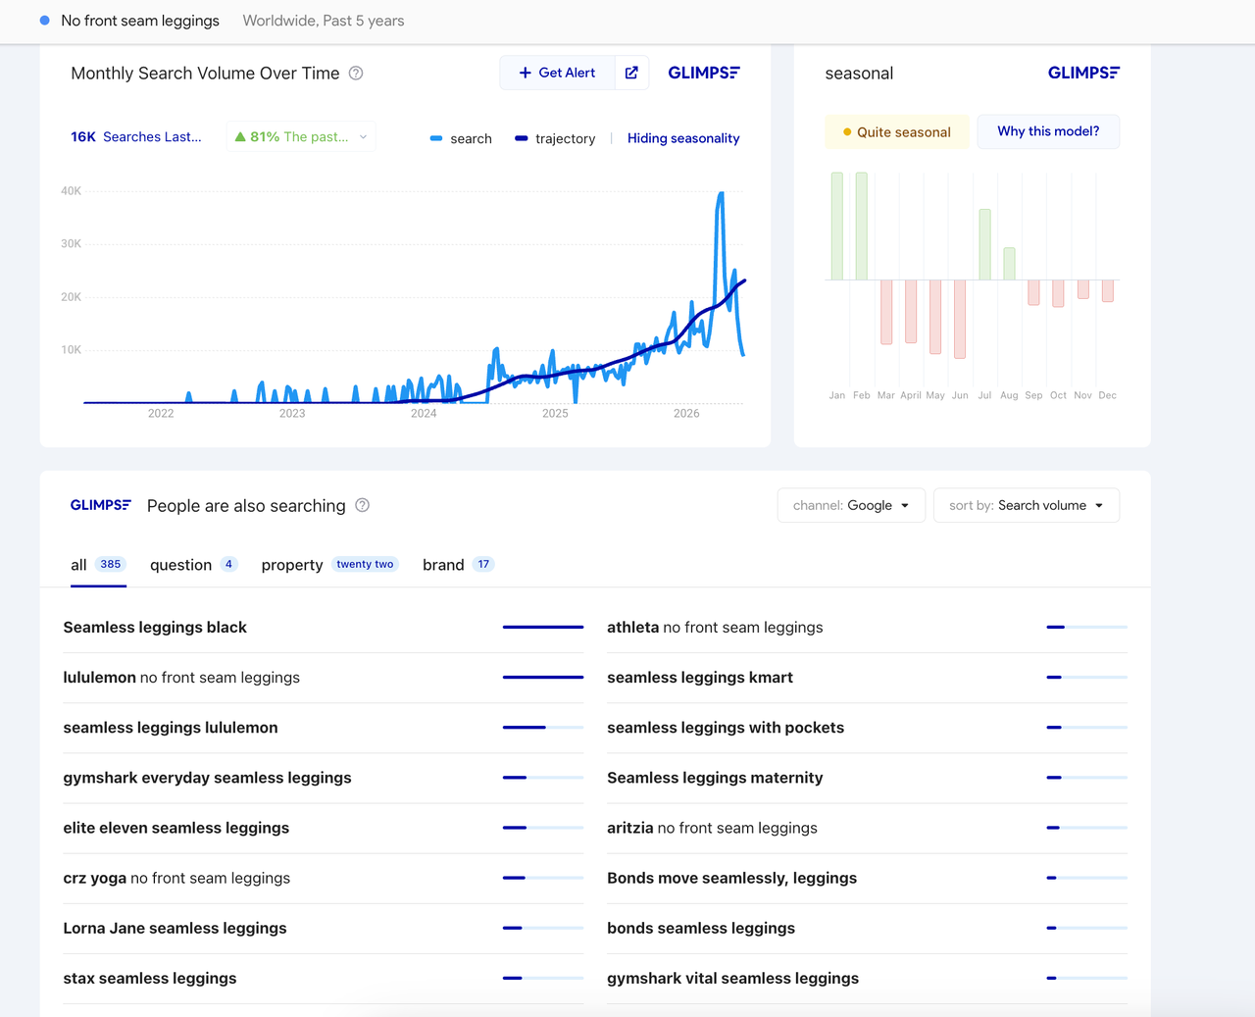Click the green up-arrow growth indicator
Viewport: 1255px width, 1017px height.
coord(240,137)
